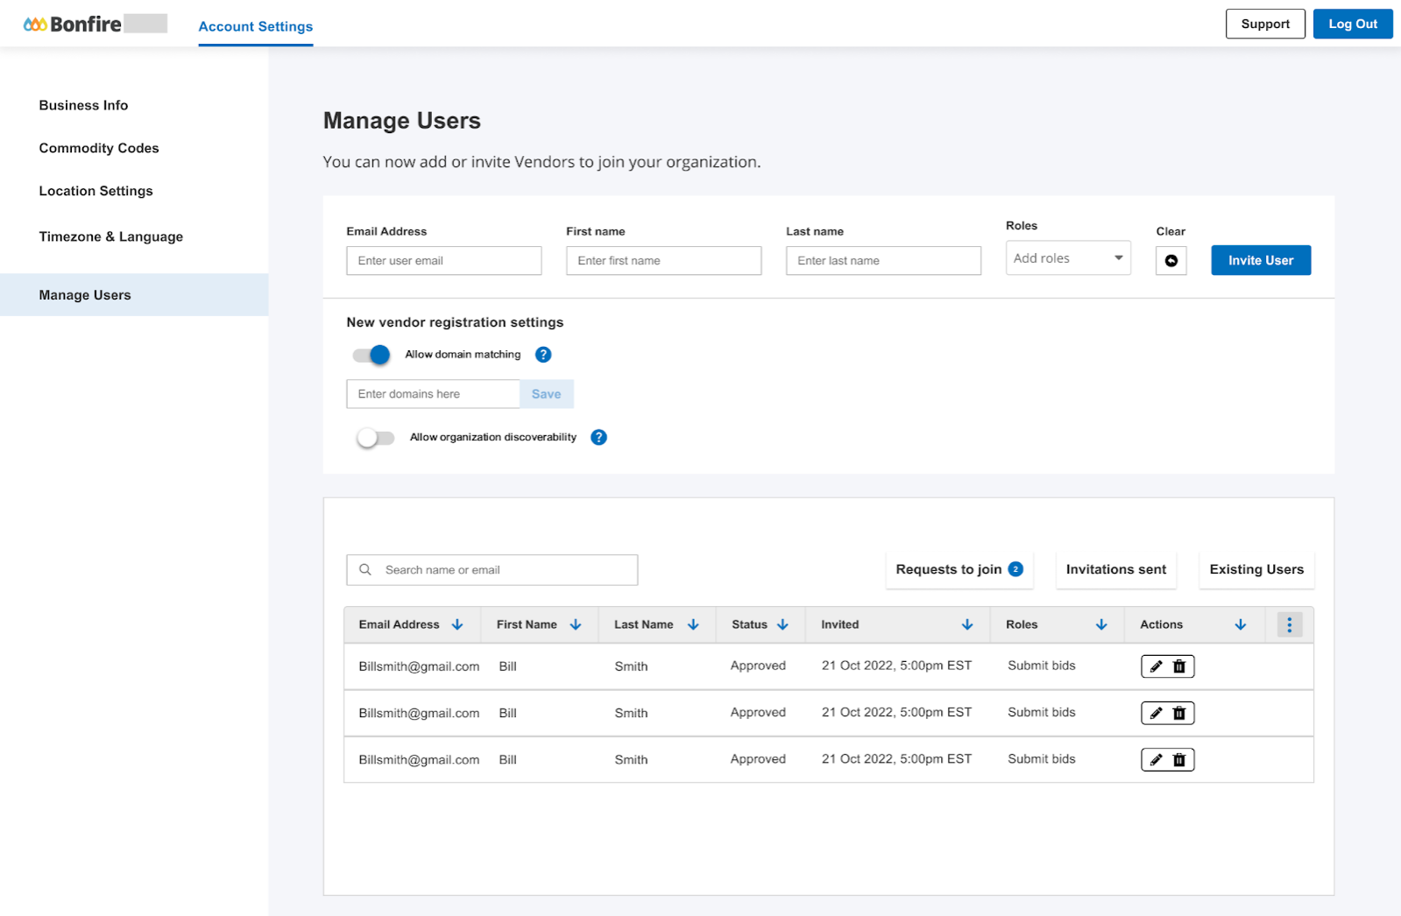Image resolution: width=1401 pixels, height=916 pixels.
Task: Sort by Email Address column arrow
Action: (457, 624)
